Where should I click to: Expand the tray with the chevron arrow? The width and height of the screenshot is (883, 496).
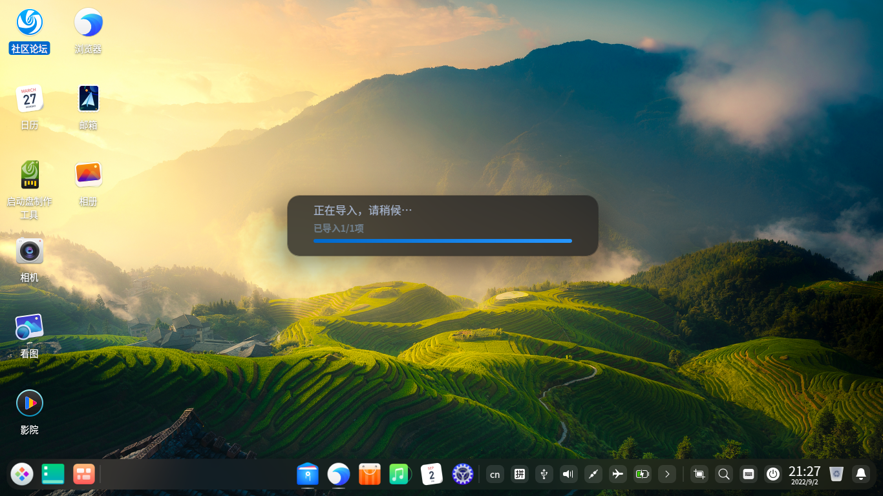666,474
